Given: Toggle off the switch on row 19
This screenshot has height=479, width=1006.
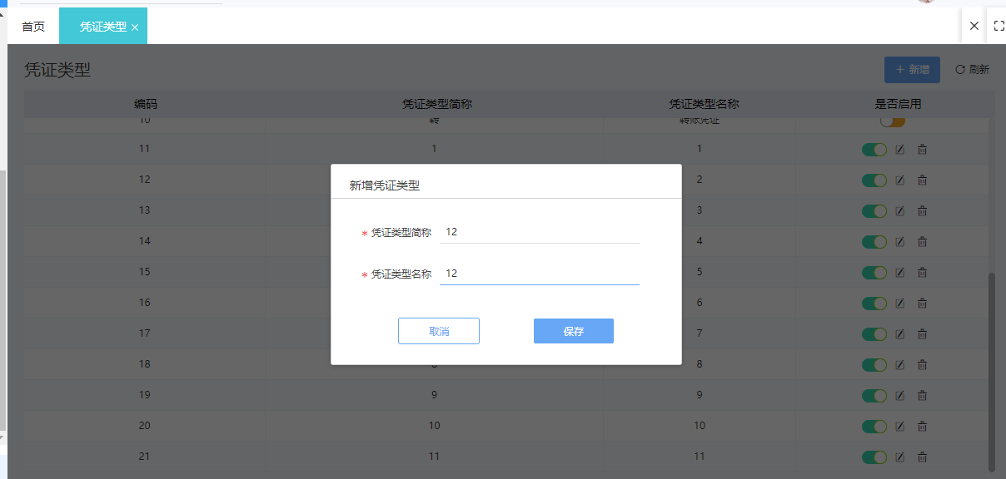Looking at the screenshot, I should pos(874,395).
